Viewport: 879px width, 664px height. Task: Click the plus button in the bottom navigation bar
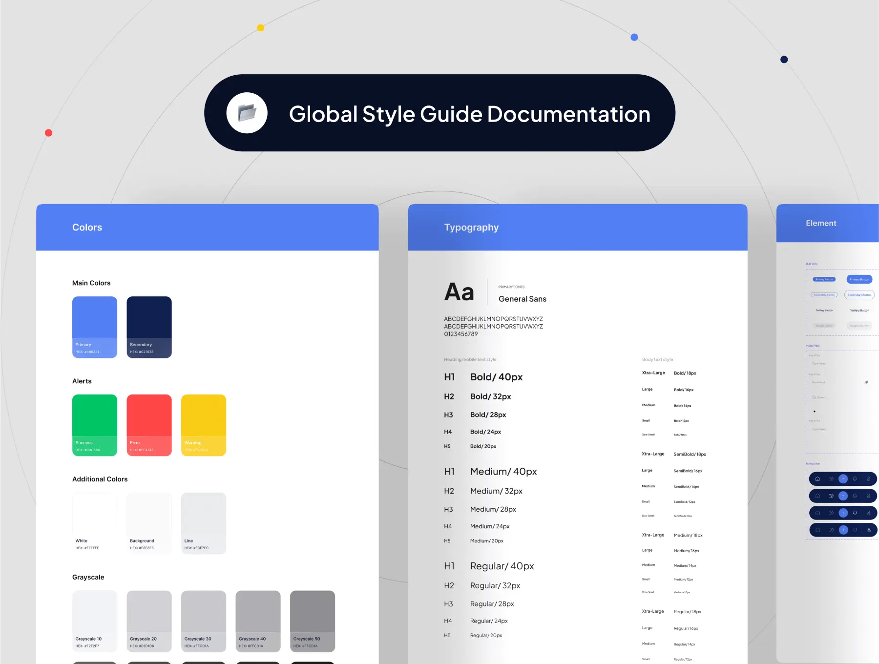coord(843,530)
